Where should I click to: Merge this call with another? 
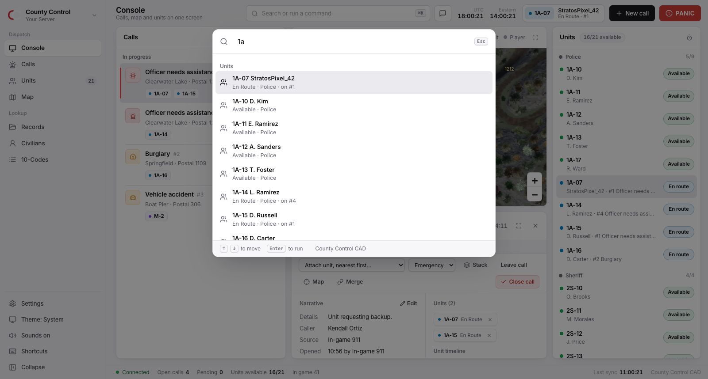(350, 282)
